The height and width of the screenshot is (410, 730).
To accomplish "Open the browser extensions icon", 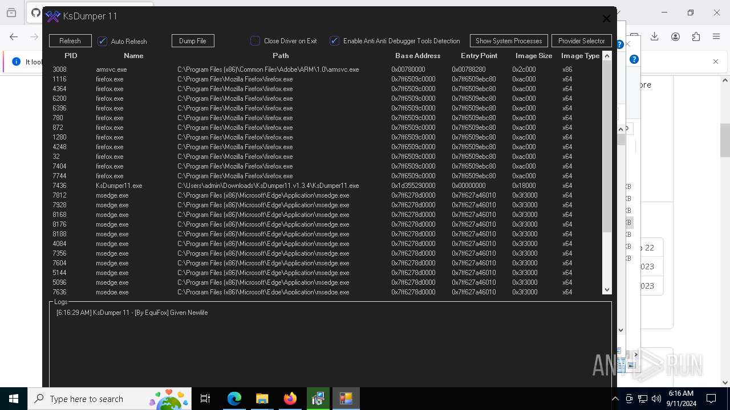I will 696,36.
